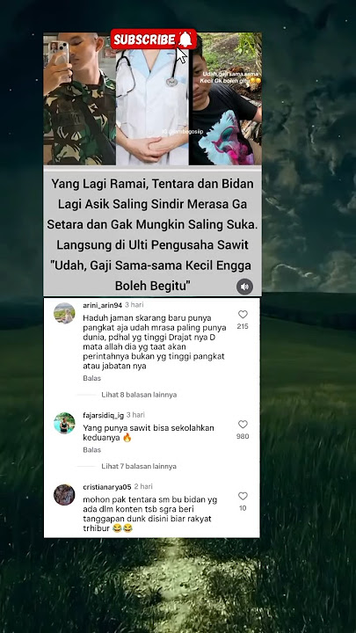Like arini_arin94's comment heart
This screenshot has height=633, width=356.
[x=243, y=315]
